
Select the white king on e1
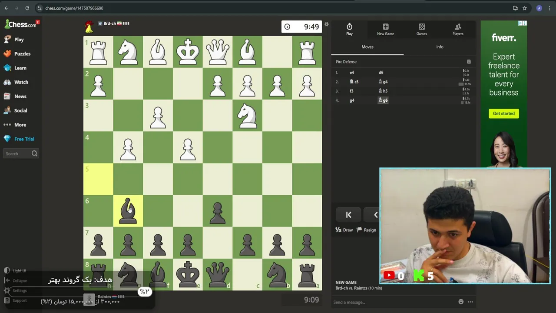point(188,52)
